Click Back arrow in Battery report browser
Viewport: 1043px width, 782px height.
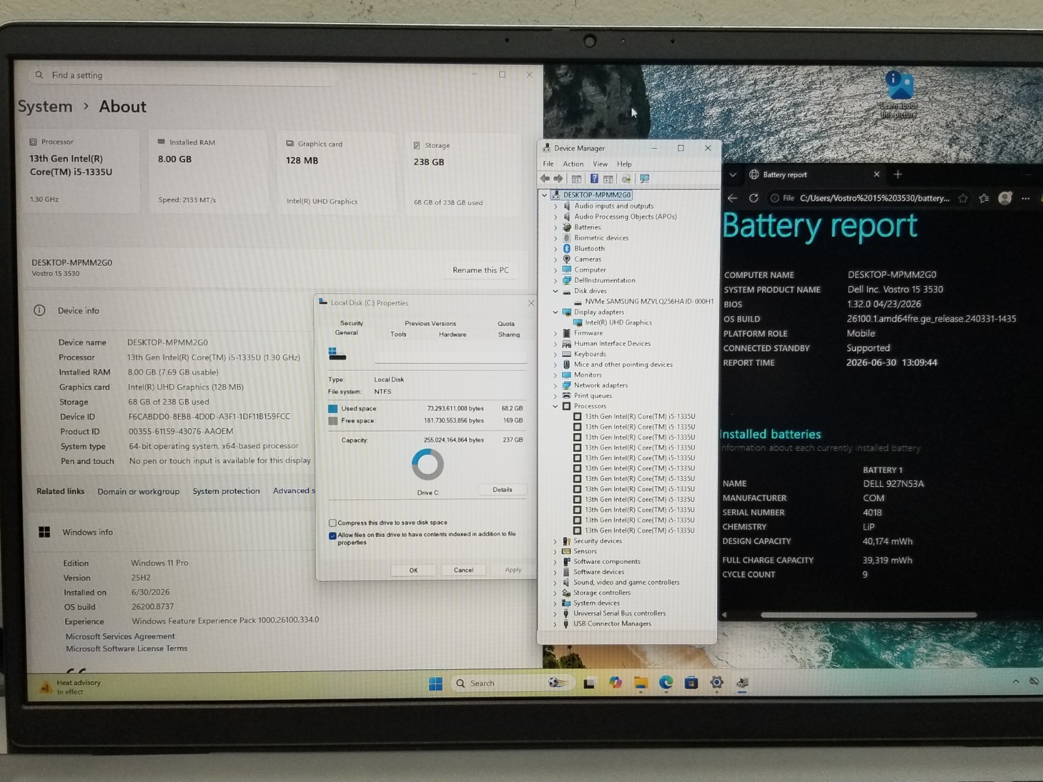[733, 198]
